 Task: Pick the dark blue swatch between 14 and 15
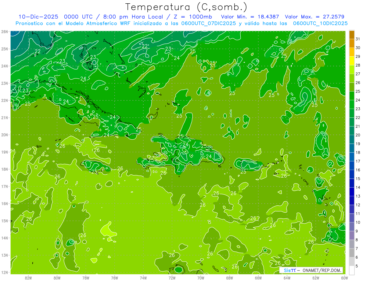(352, 183)
